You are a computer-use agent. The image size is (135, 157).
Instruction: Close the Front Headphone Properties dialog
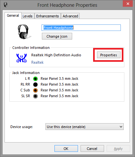(x=128, y=4)
